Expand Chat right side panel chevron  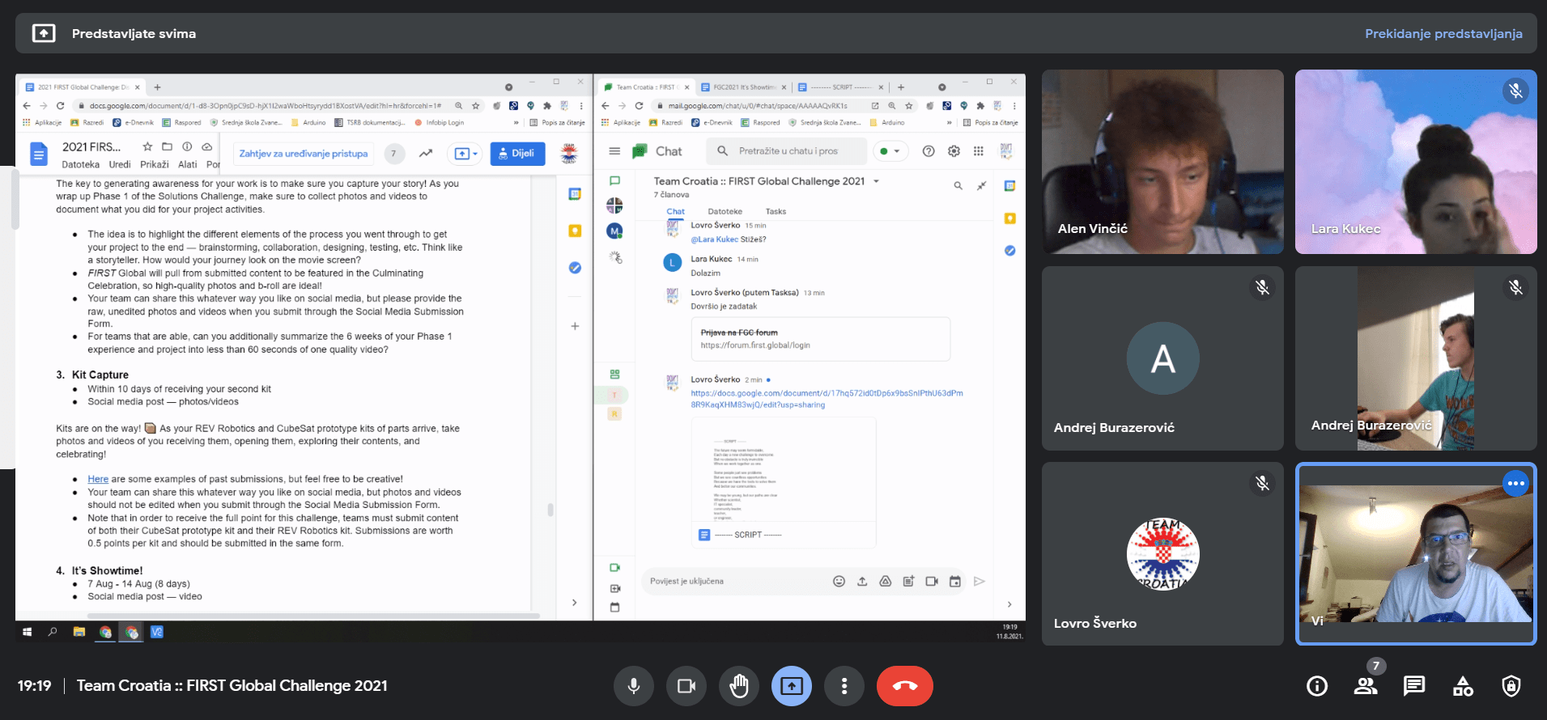click(x=1009, y=604)
